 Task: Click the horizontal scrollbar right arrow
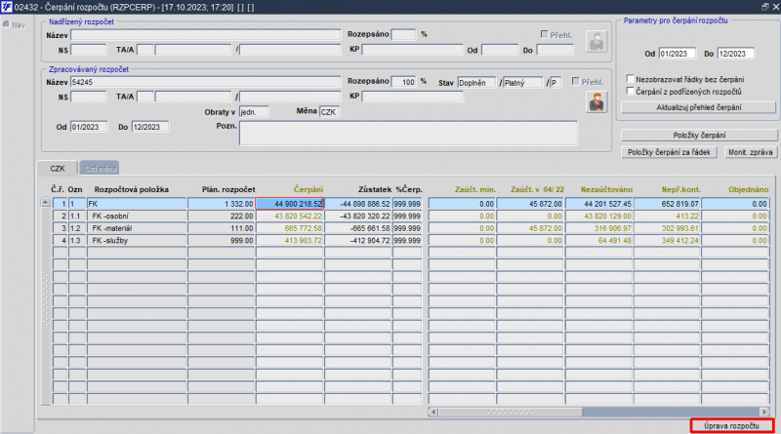pyautogui.click(x=764, y=412)
